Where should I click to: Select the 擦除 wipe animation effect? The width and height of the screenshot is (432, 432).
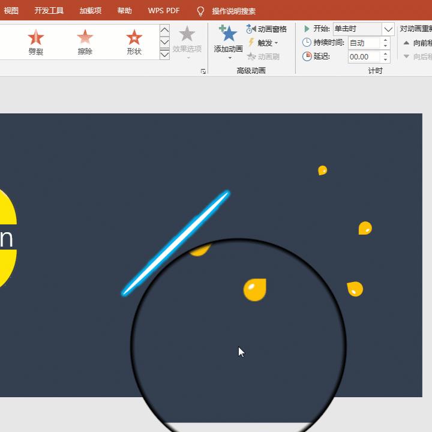[85, 42]
